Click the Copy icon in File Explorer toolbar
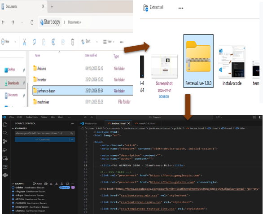The image size is (263, 214). pos(34,42)
